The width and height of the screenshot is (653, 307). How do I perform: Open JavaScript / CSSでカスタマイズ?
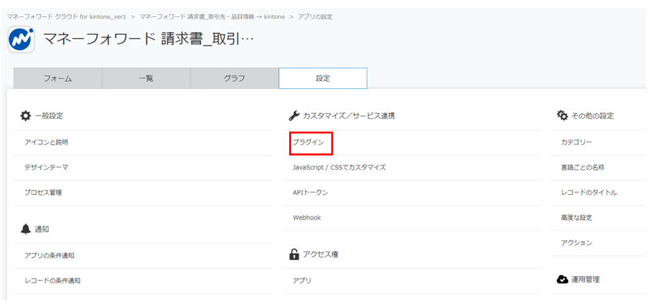point(339,168)
